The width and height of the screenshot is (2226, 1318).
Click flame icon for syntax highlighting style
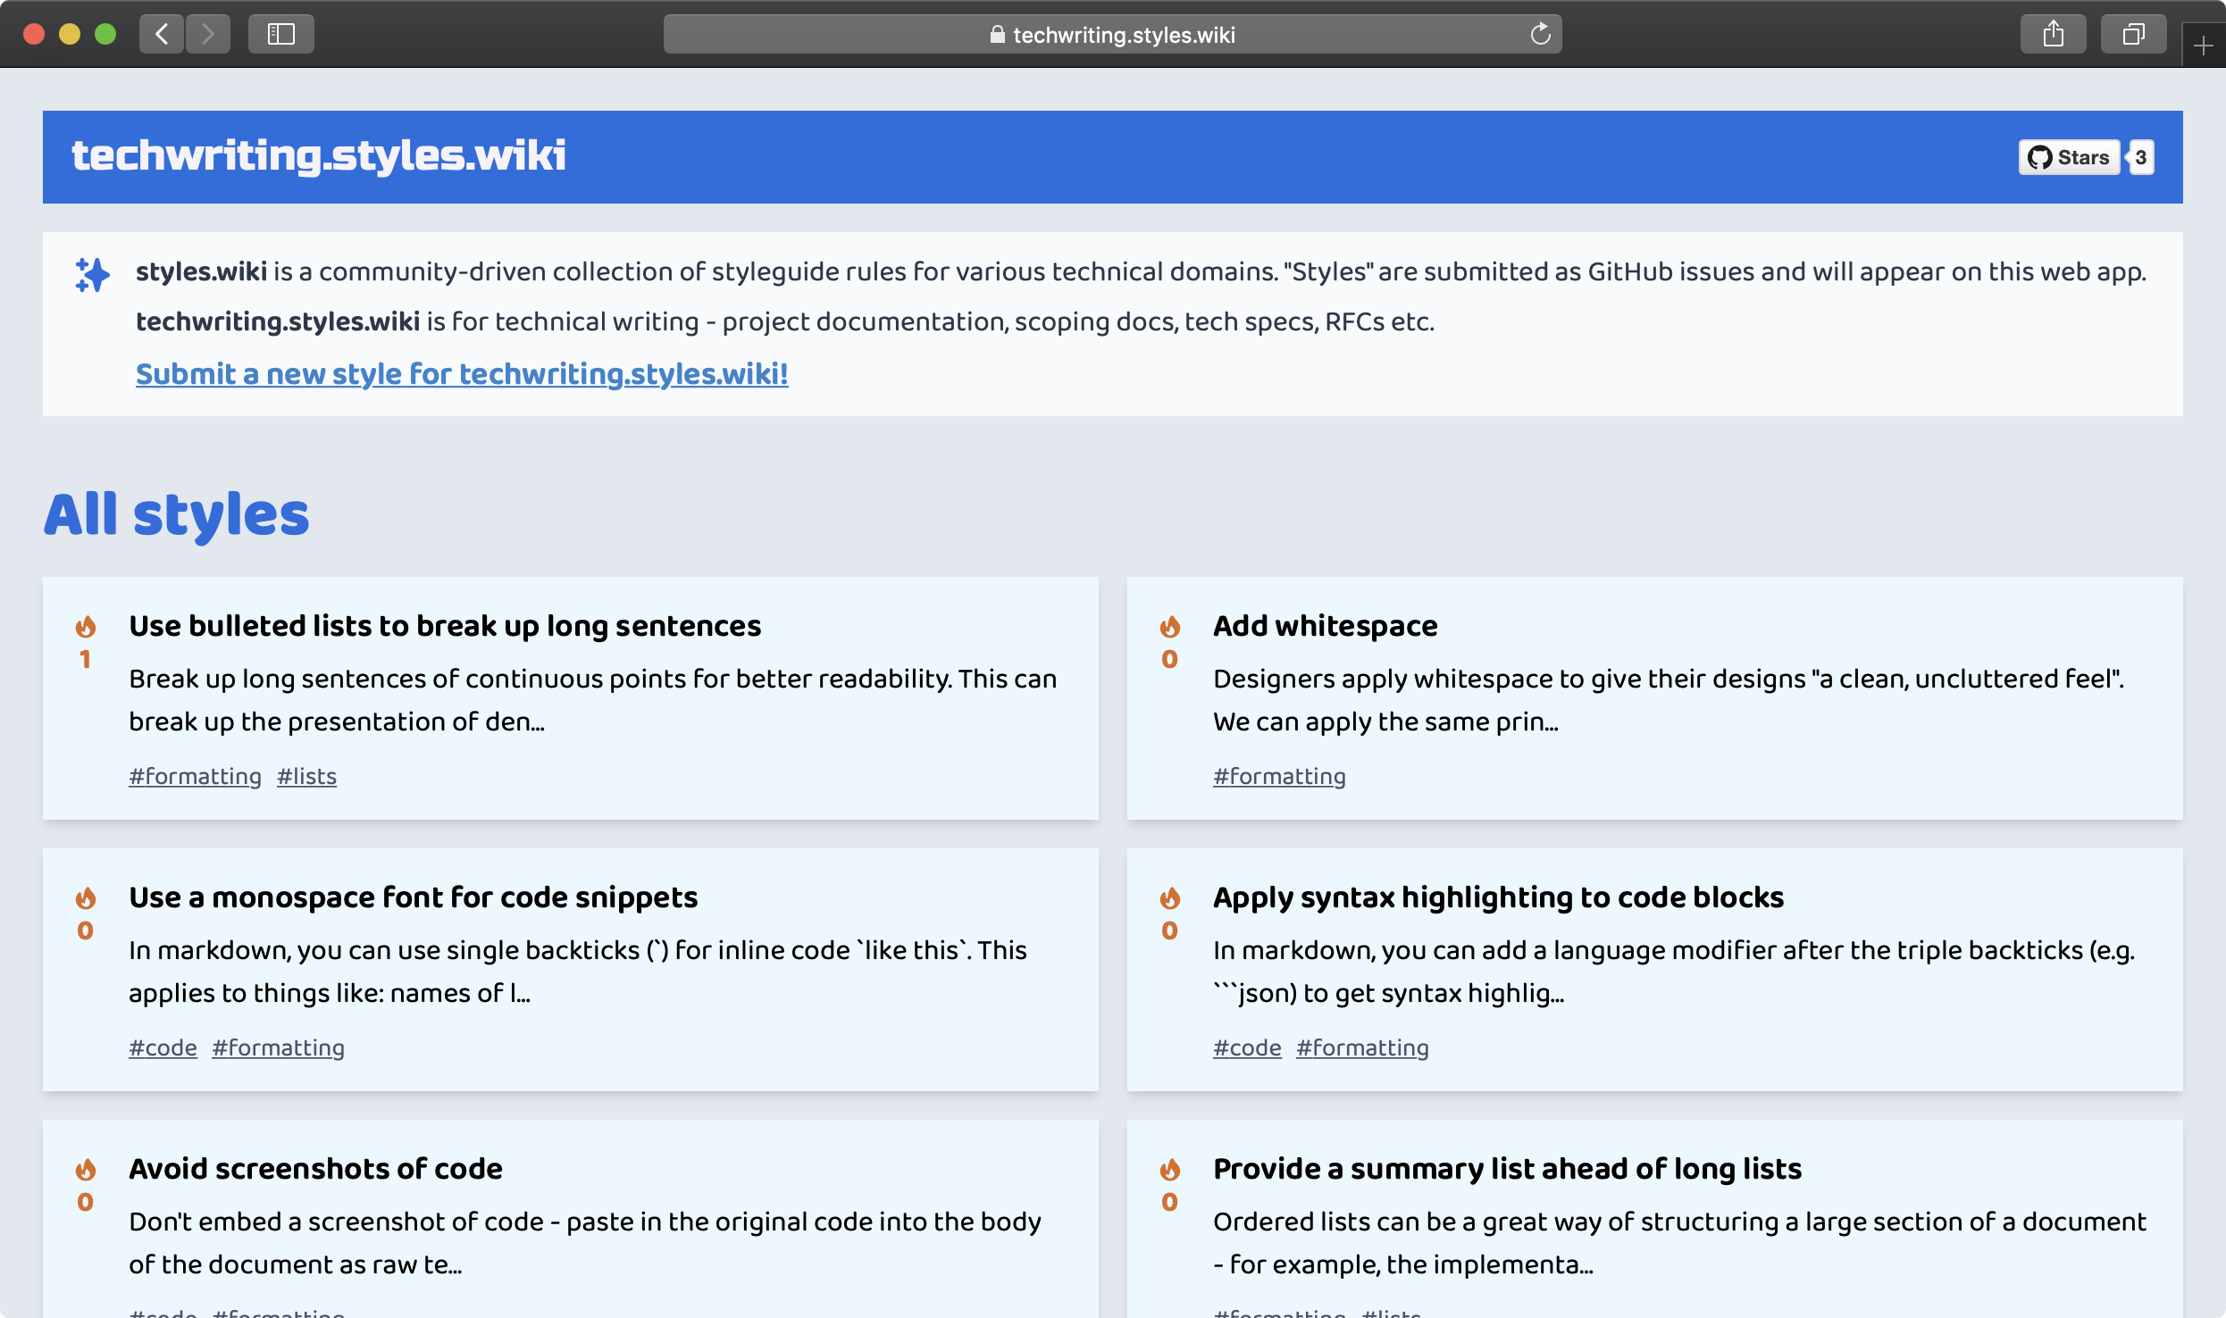(x=1169, y=898)
